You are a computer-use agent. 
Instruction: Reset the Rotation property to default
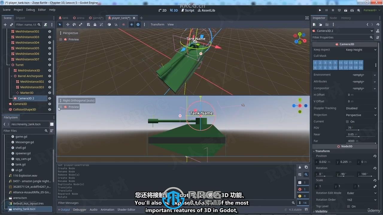pyautogui.click(x=375, y=168)
